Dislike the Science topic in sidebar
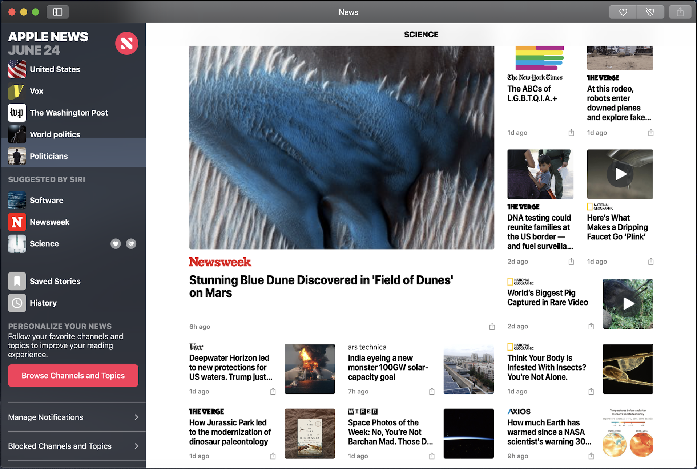Screen dimensions: 697x469 click(131, 244)
